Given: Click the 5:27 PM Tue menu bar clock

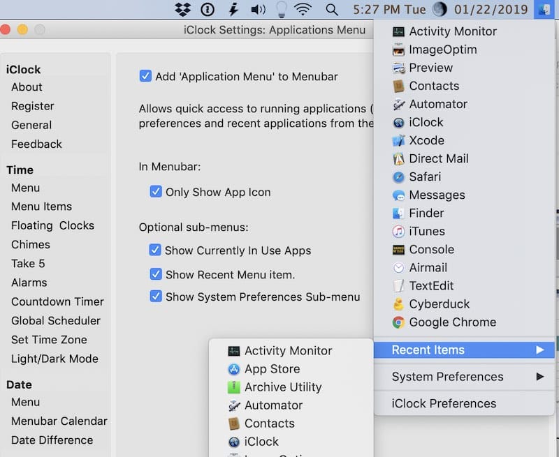Looking at the screenshot, I should (389, 10).
